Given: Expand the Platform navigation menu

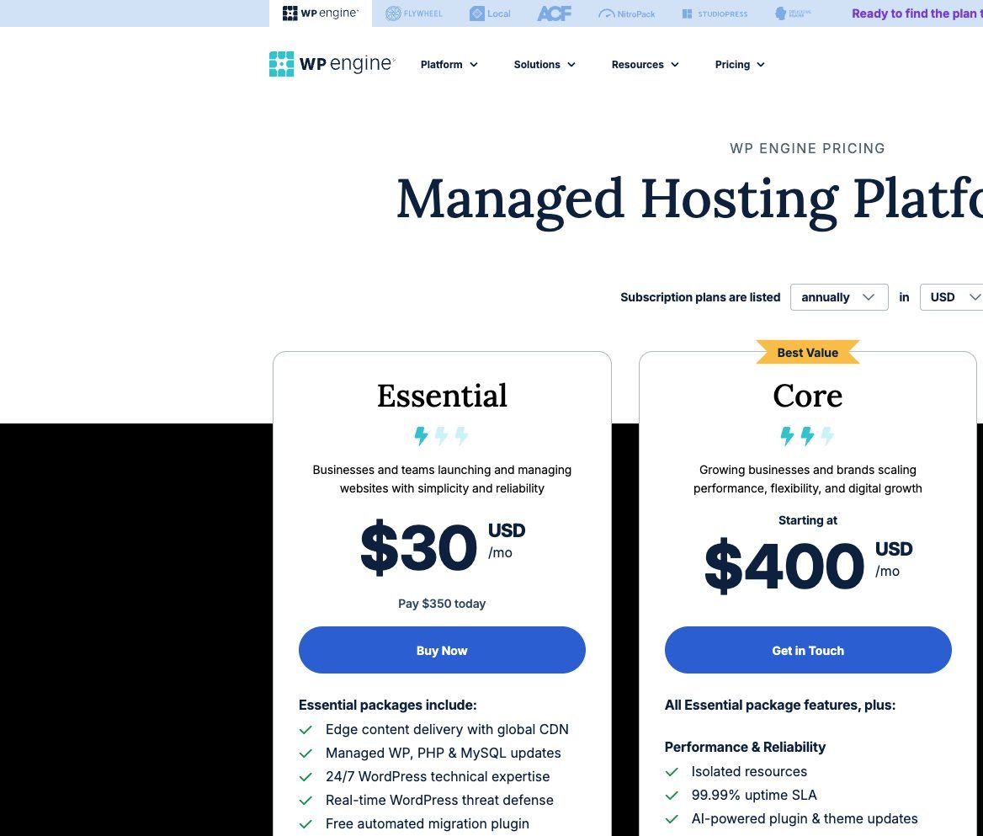Looking at the screenshot, I should click(x=449, y=65).
